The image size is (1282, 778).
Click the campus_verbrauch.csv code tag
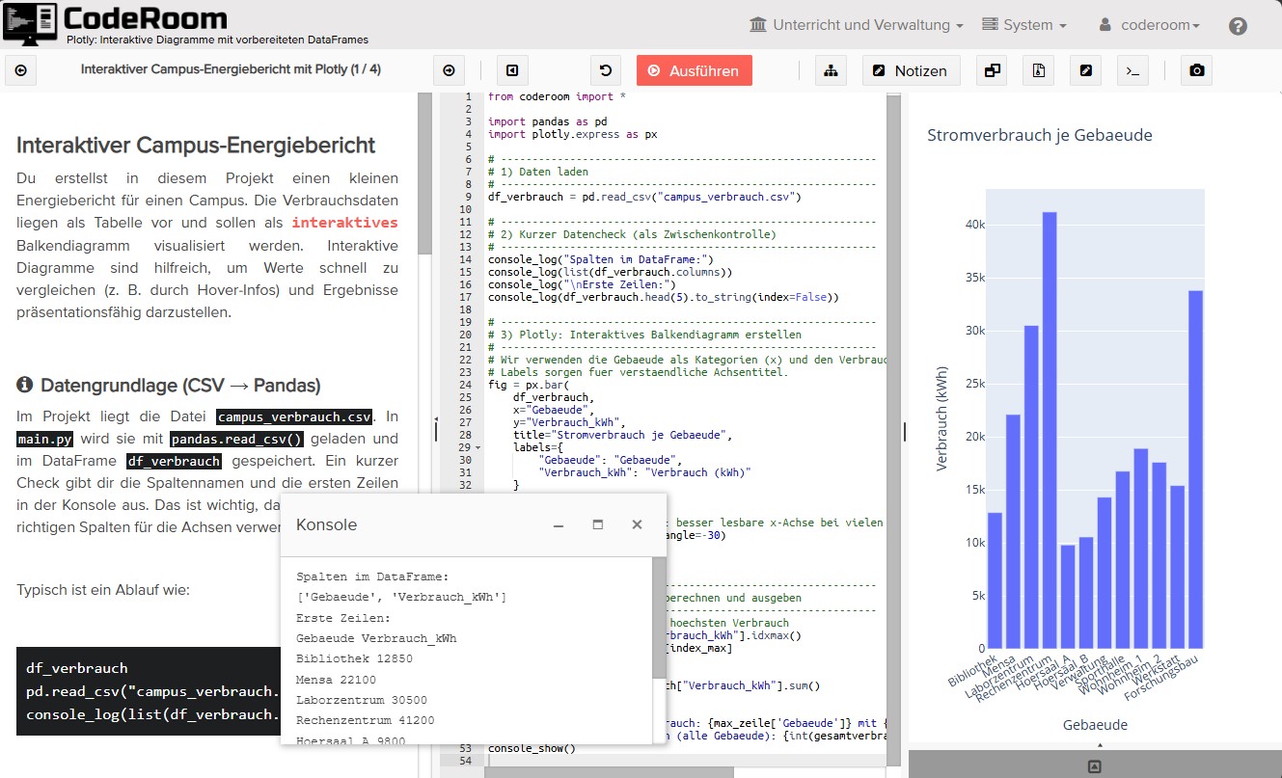(x=294, y=417)
